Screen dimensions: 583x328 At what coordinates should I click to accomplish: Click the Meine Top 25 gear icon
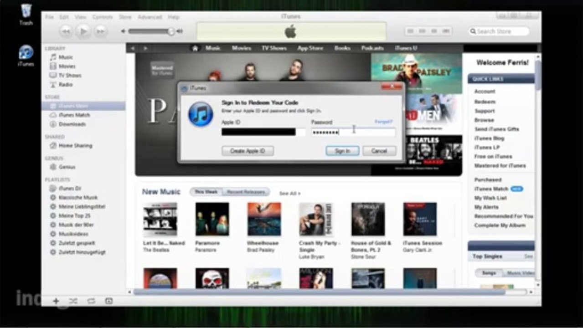[53, 215]
